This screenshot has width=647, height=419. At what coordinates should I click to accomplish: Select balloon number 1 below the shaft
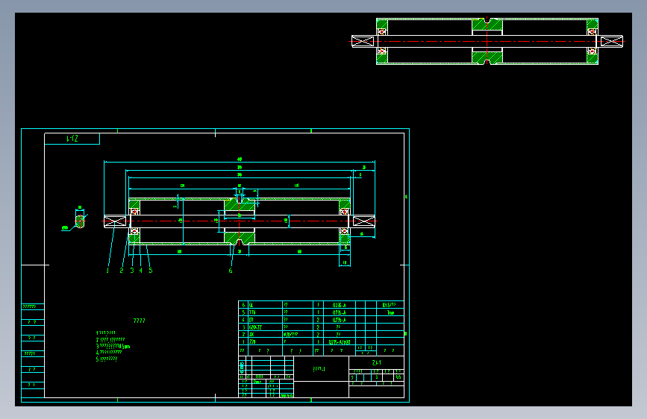[x=107, y=271]
